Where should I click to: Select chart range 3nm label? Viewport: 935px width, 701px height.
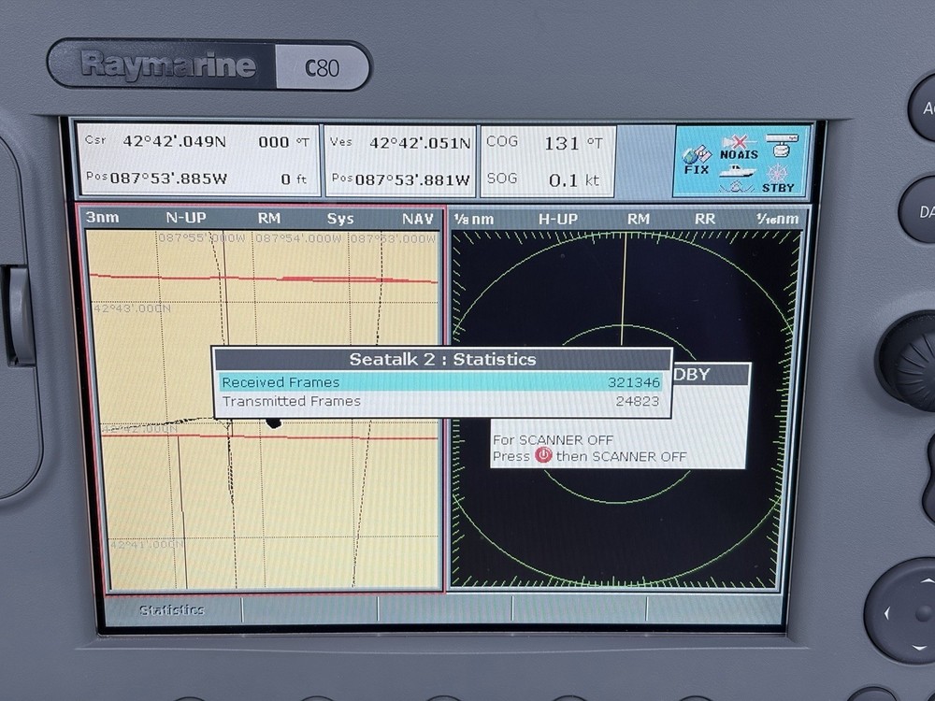[x=102, y=217]
